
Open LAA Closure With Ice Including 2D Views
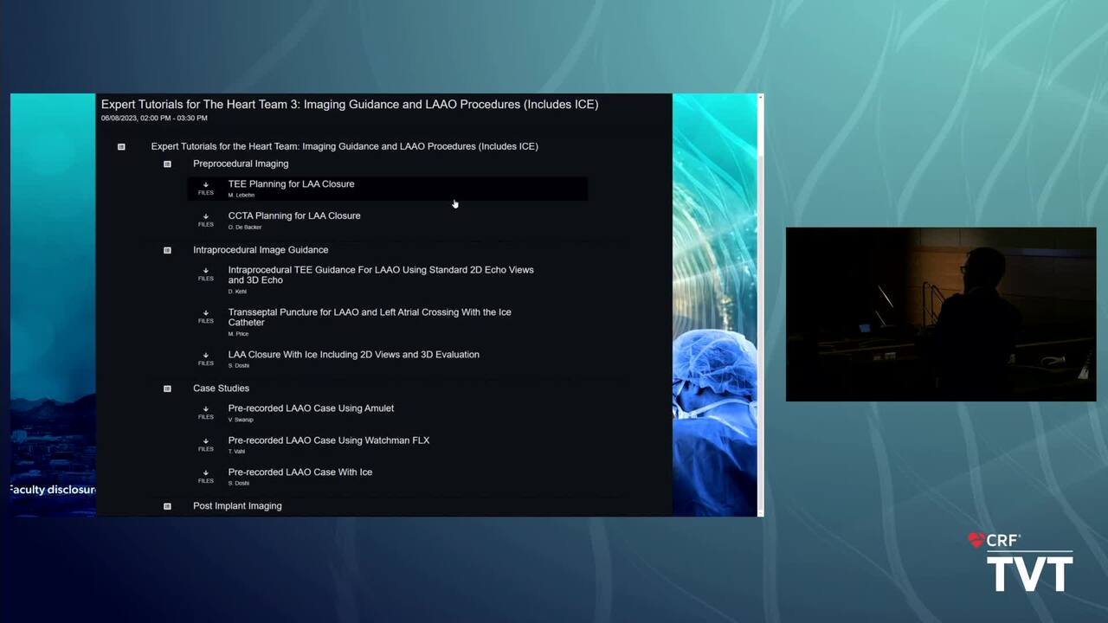click(x=353, y=355)
